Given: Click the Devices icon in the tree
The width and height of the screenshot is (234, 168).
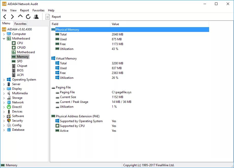Looking at the screenshot, I should tap(9, 111).
